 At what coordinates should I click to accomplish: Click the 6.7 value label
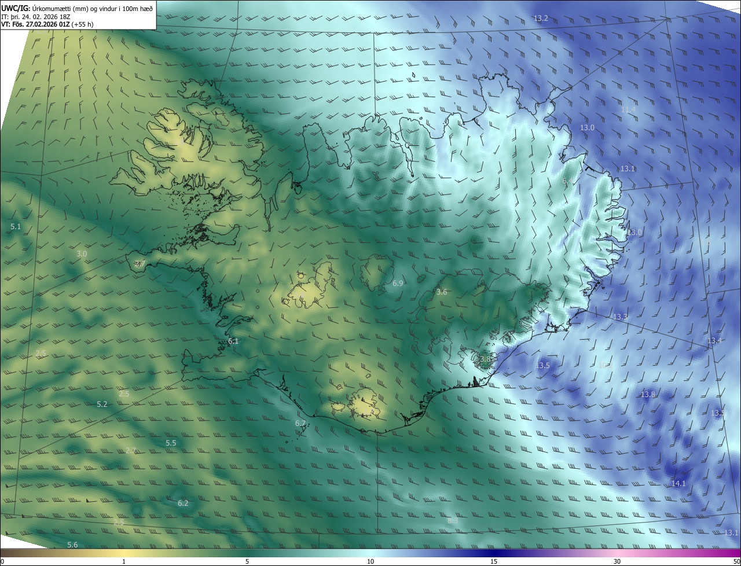point(300,424)
